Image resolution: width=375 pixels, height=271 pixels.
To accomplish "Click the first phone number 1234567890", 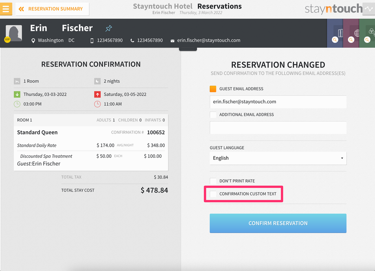I will pyautogui.click(x=110, y=40).
